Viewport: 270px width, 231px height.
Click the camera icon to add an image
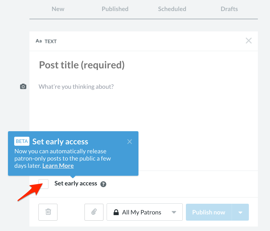click(23, 87)
